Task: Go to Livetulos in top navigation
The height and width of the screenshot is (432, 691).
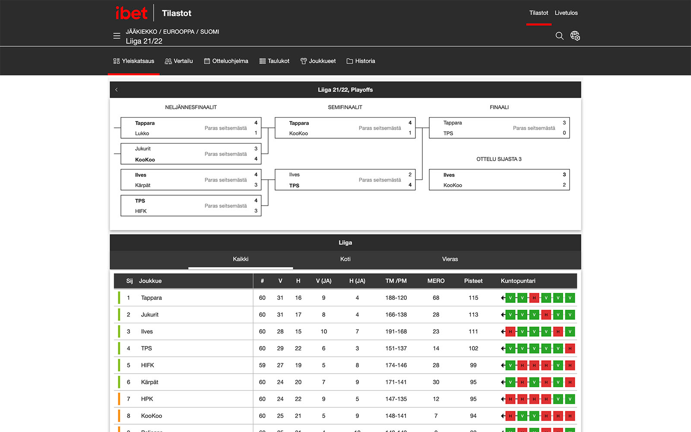Action: [x=566, y=13]
